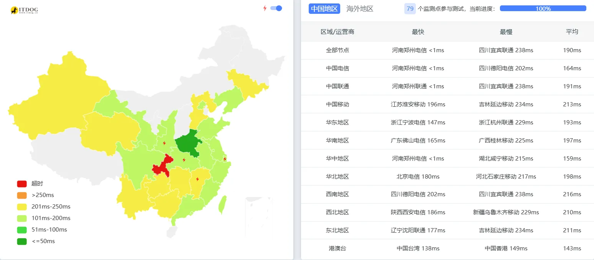
Task: Click 辽宁沈阳联通 177ms cell
Action: pyautogui.click(x=418, y=230)
